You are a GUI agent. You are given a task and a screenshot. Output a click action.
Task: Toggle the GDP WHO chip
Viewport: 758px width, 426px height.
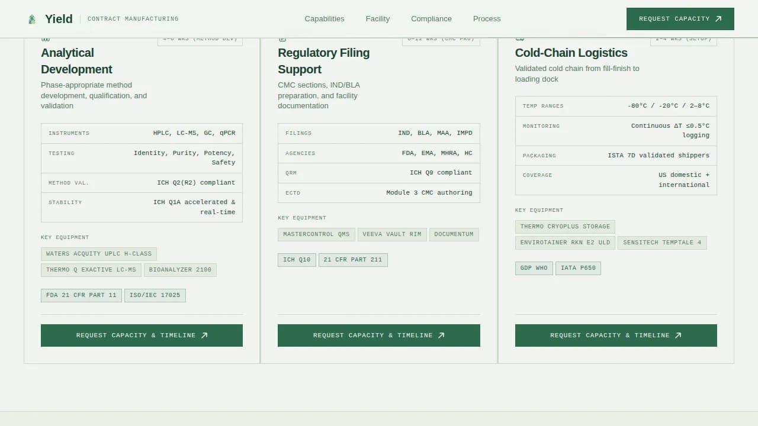pos(534,267)
